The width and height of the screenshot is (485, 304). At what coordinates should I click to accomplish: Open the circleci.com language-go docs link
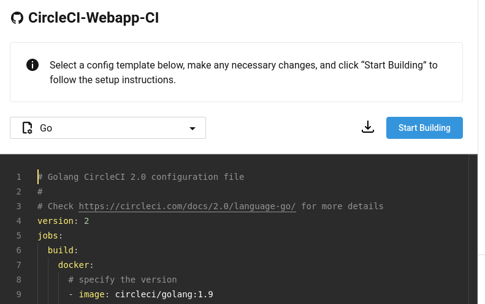click(188, 206)
